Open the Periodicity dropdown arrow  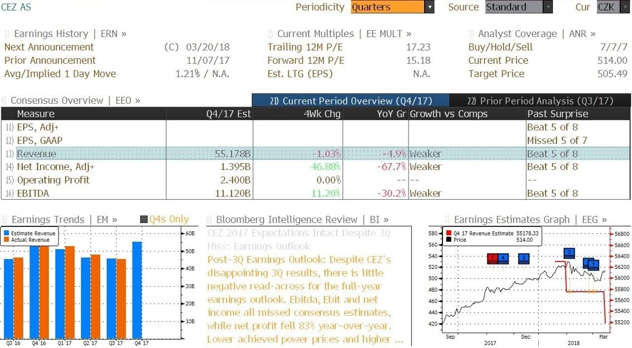[430, 7]
